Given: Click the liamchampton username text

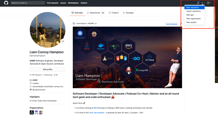Looking at the screenshot, I should pos(38,56).
